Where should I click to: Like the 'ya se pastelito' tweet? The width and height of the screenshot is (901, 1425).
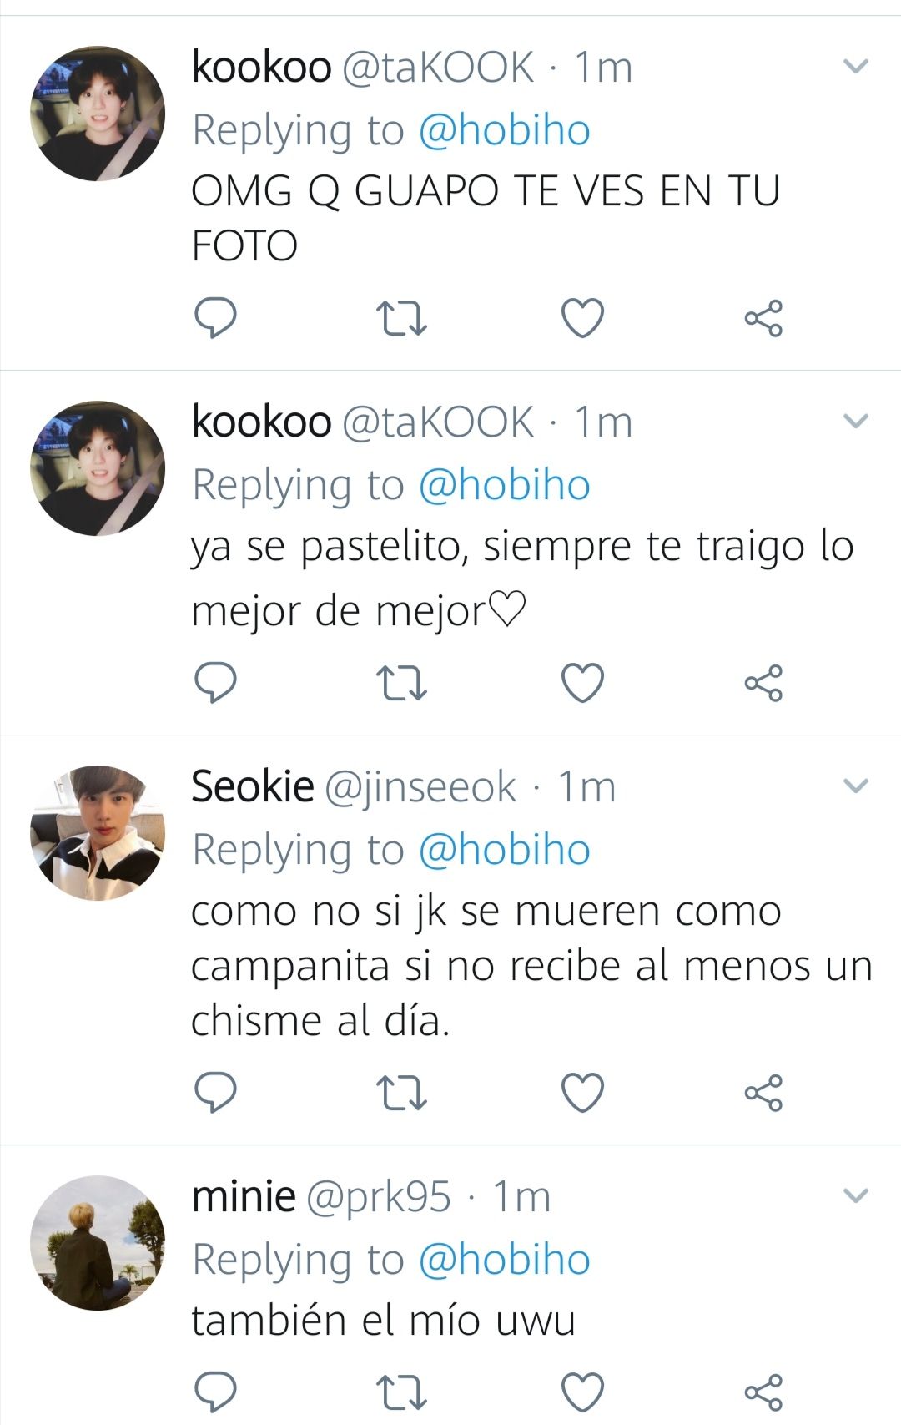(582, 683)
